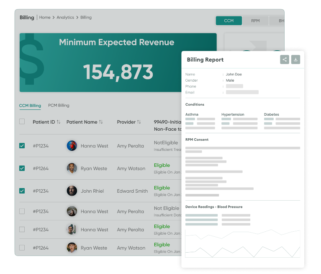The width and height of the screenshot is (321, 274).
Task: Open the PCM Billing tab
Action: pyautogui.click(x=59, y=106)
